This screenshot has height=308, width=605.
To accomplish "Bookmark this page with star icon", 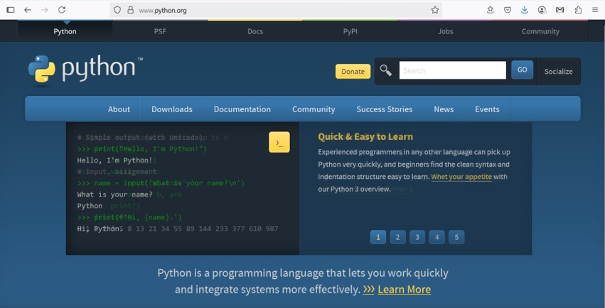I will click(x=435, y=10).
